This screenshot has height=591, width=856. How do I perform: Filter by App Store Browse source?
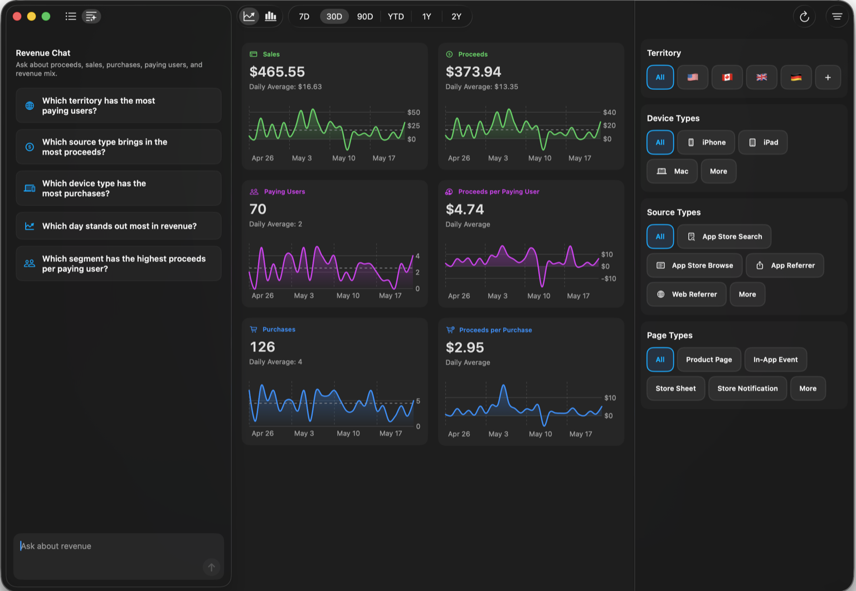(694, 265)
